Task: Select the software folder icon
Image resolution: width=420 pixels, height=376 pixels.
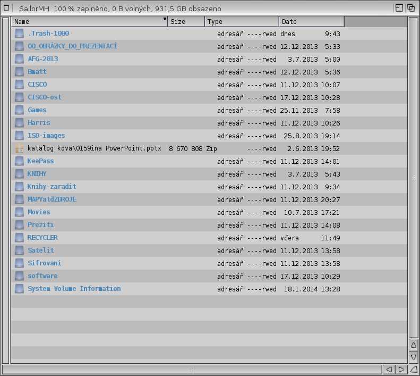Action: pos(20,276)
